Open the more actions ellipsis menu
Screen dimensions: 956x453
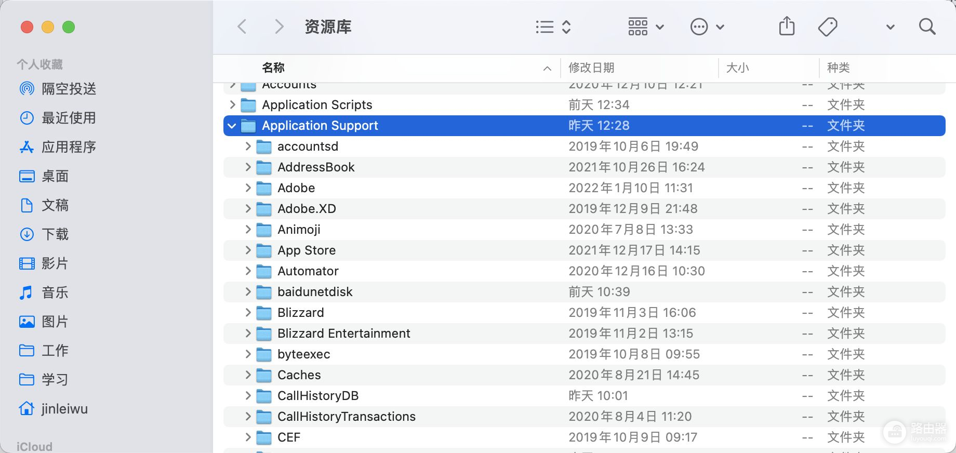pos(707,27)
